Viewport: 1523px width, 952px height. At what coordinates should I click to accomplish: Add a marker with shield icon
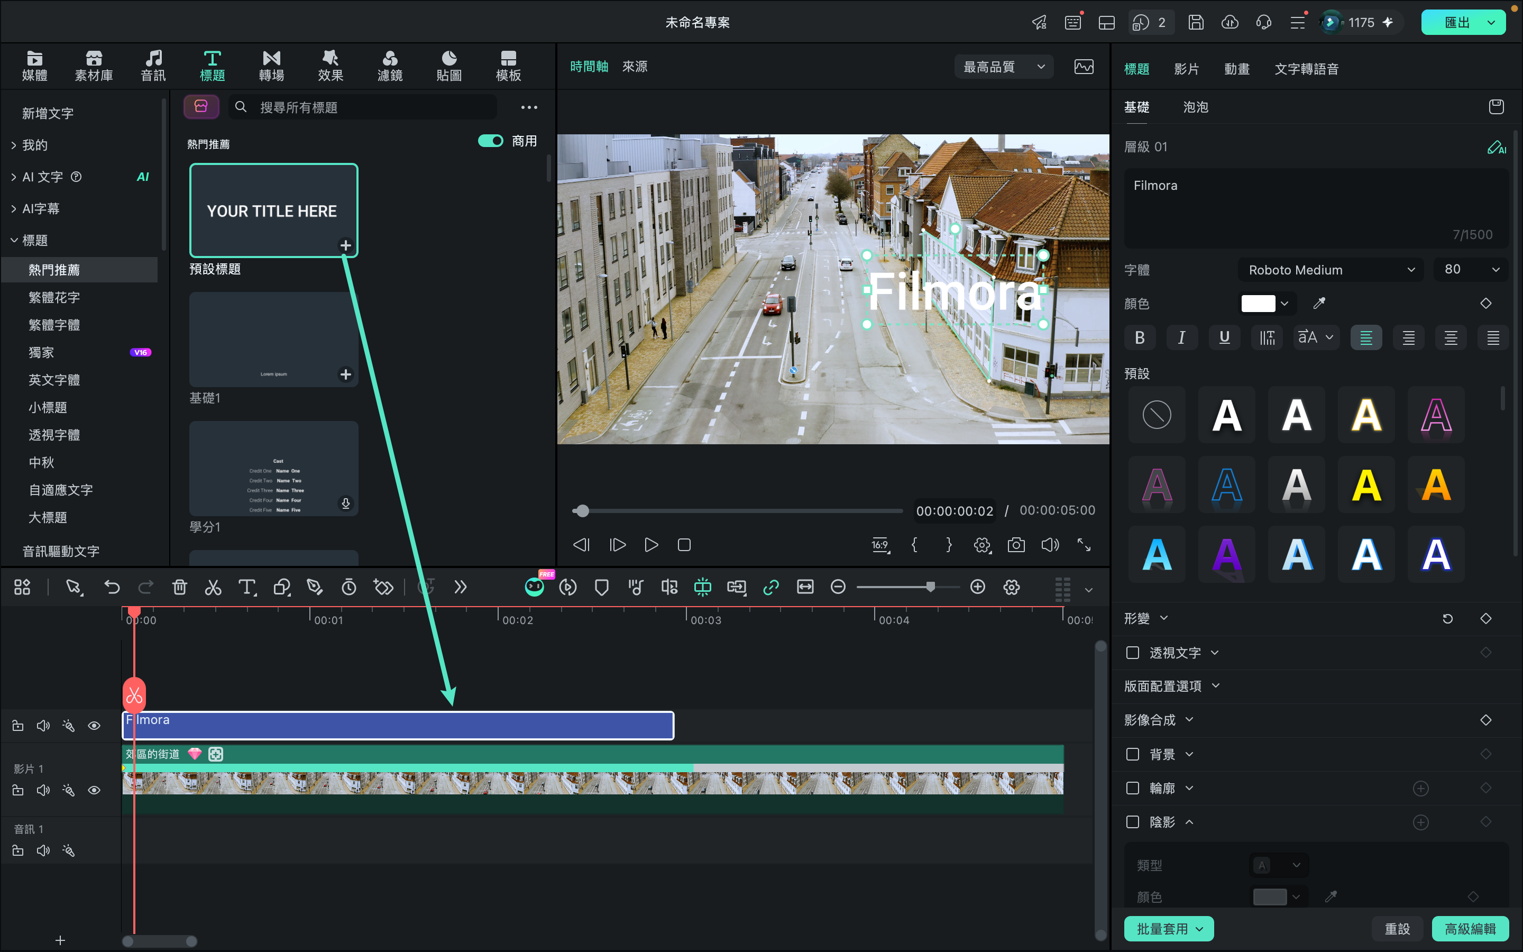[602, 588]
